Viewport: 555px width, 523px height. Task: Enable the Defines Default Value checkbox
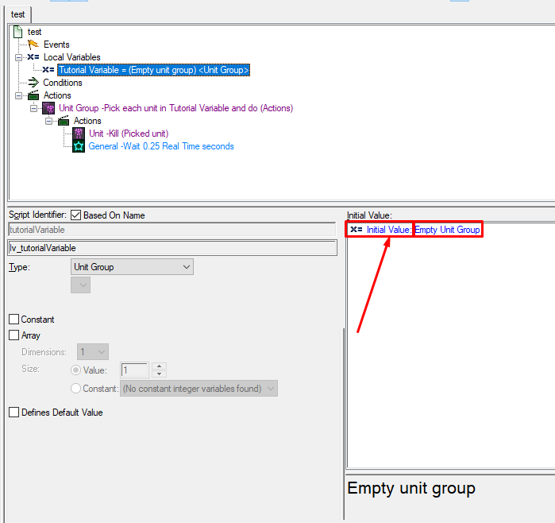pos(13,413)
